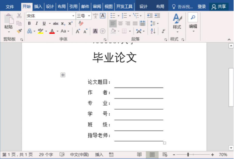Toggle show paragraph marks

(x=163, y=31)
